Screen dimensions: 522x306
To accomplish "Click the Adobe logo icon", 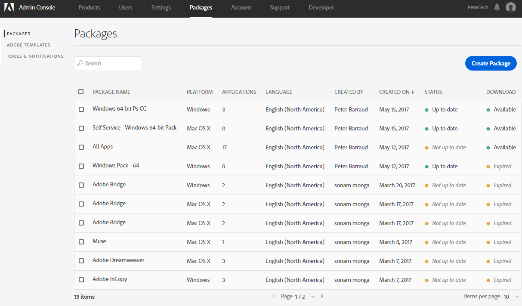I will 9,7.
